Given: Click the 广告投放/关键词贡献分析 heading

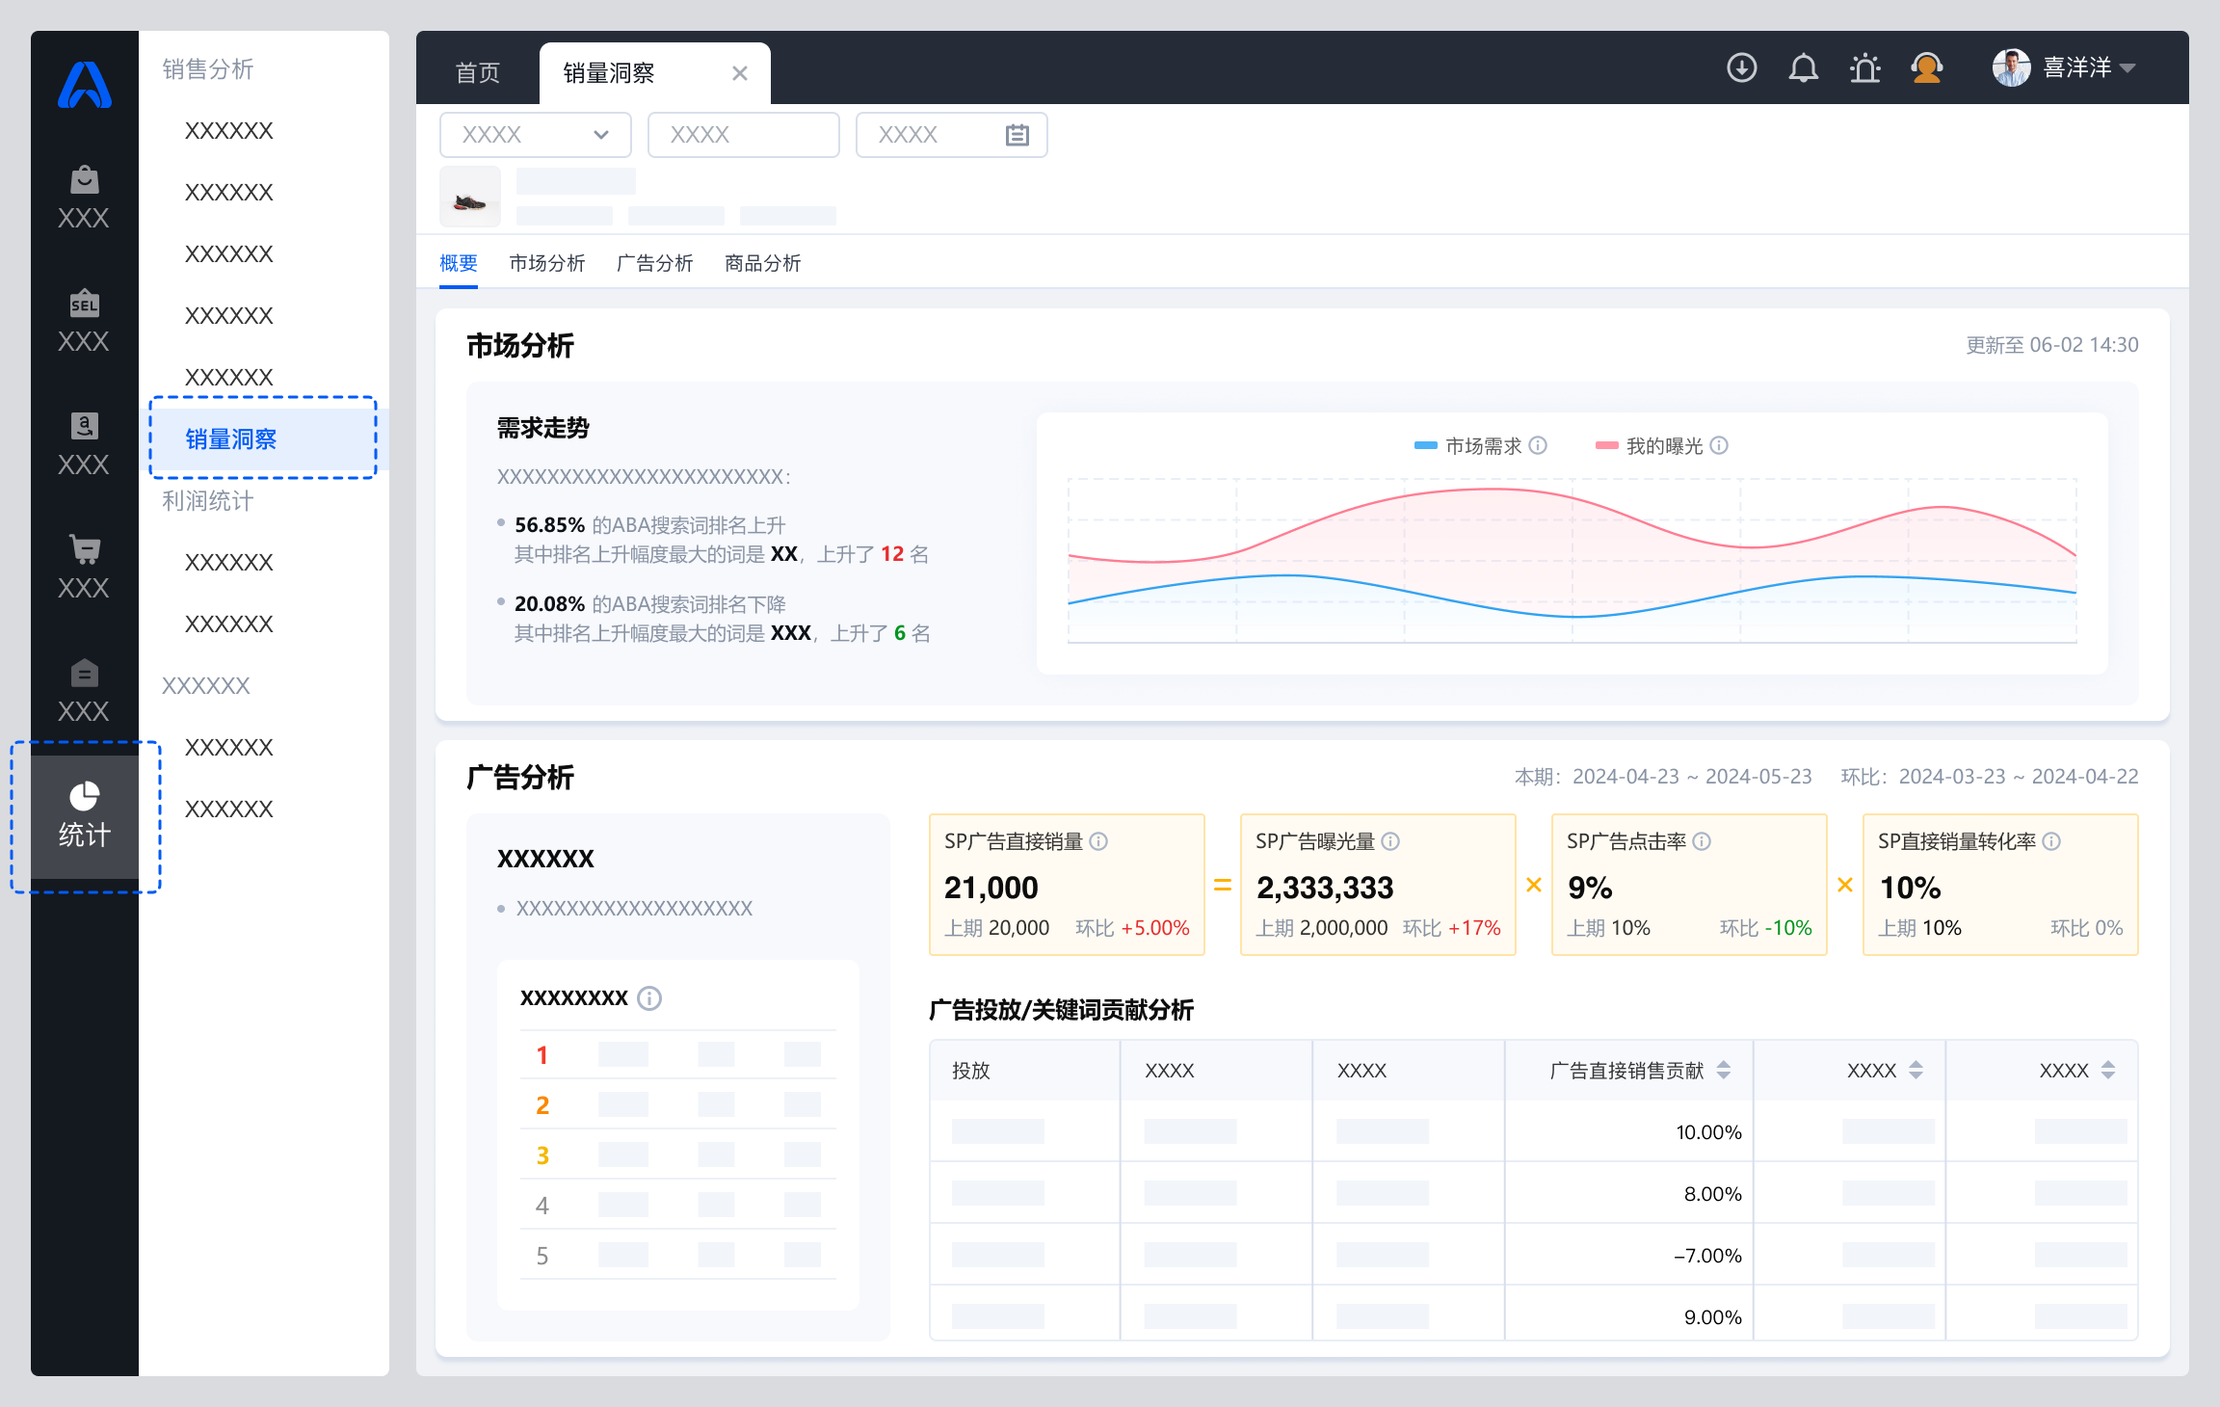Looking at the screenshot, I should tap(1061, 1010).
